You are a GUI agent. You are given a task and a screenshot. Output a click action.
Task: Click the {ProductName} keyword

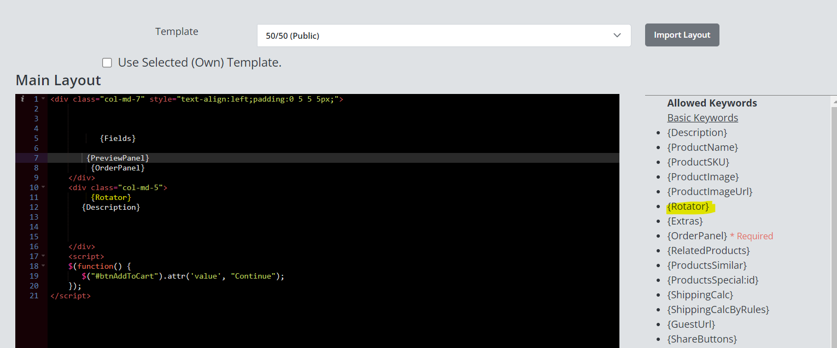click(x=703, y=148)
